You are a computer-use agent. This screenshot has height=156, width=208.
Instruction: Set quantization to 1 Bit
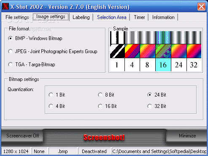coord(57,95)
